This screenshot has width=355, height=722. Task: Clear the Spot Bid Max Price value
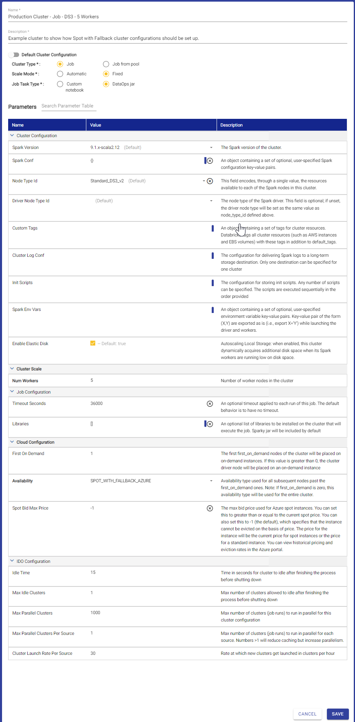click(210, 508)
